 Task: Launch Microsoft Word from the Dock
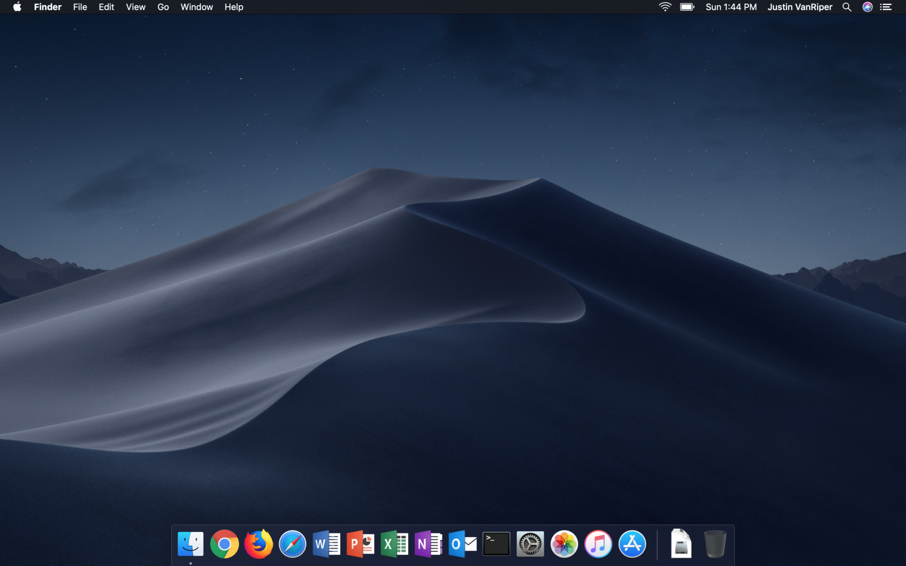[x=326, y=544]
